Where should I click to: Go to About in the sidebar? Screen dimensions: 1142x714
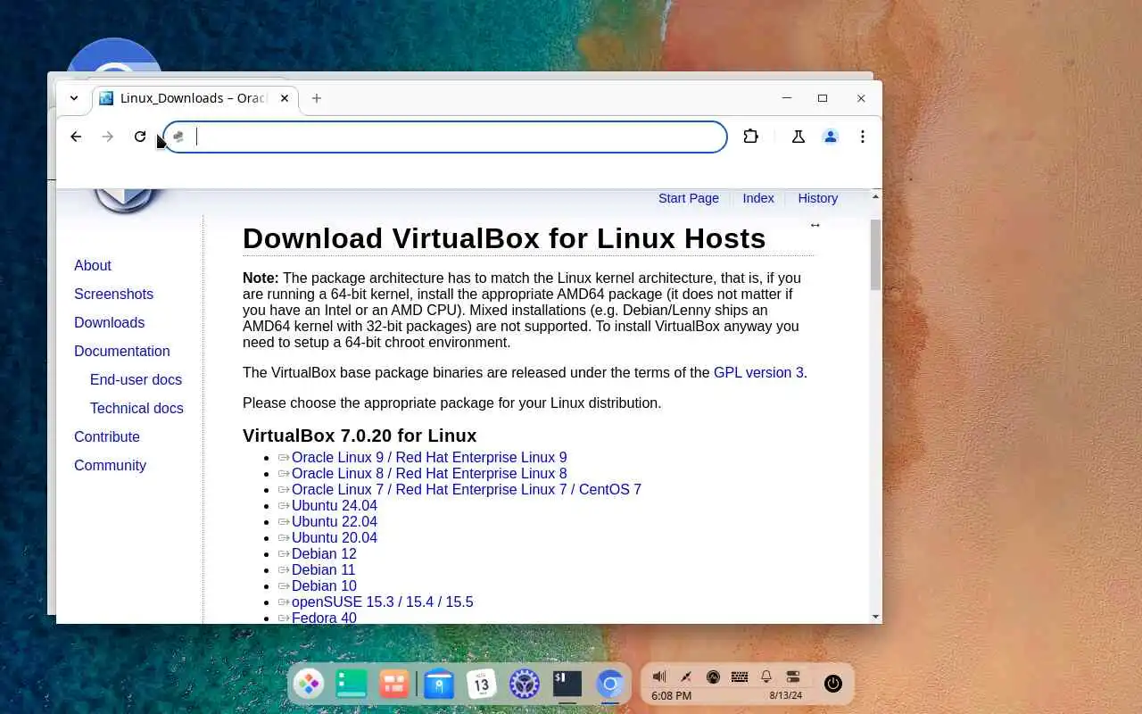click(93, 265)
